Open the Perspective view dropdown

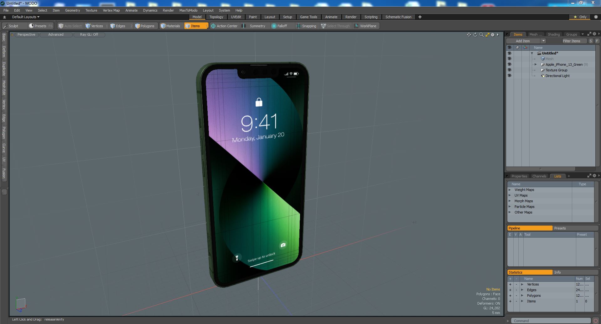tap(26, 35)
